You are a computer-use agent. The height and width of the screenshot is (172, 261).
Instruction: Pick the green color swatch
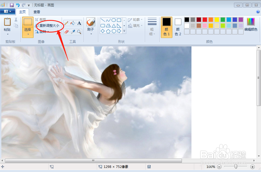coord(223,20)
